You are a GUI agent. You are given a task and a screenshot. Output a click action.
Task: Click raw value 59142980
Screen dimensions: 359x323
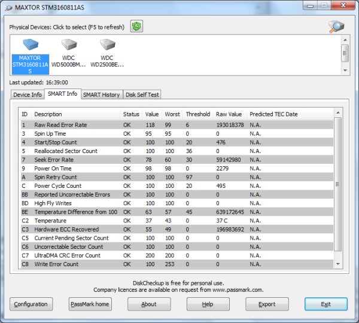[229, 160]
